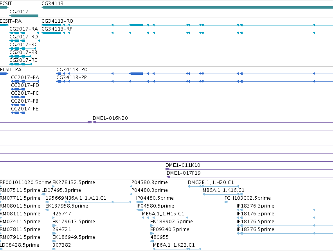The width and height of the screenshot is (333, 251).
Task: Click the ECSIT gene label
Action: [6, 4]
